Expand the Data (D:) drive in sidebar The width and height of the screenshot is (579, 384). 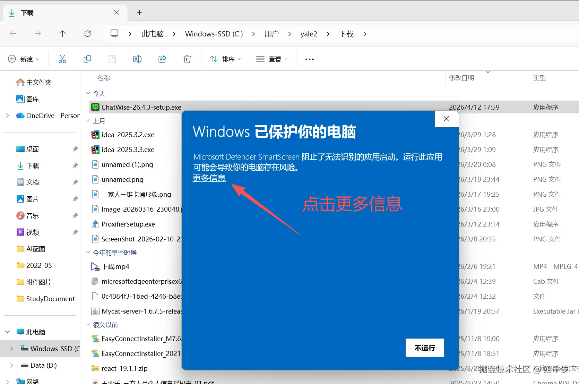coord(11,365)
